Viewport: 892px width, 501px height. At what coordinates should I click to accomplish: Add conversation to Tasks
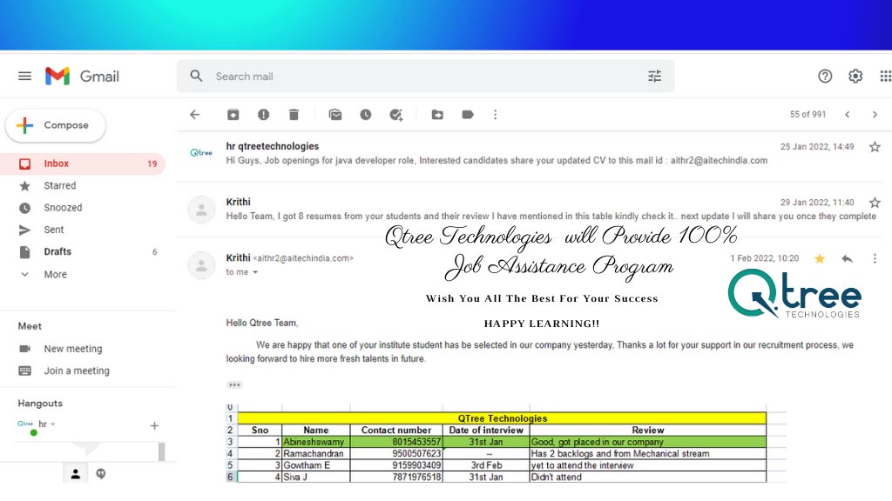pyautogui.click(x=396, y=115)
